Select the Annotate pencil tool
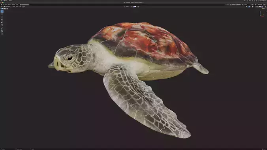 tap(2, 28)
